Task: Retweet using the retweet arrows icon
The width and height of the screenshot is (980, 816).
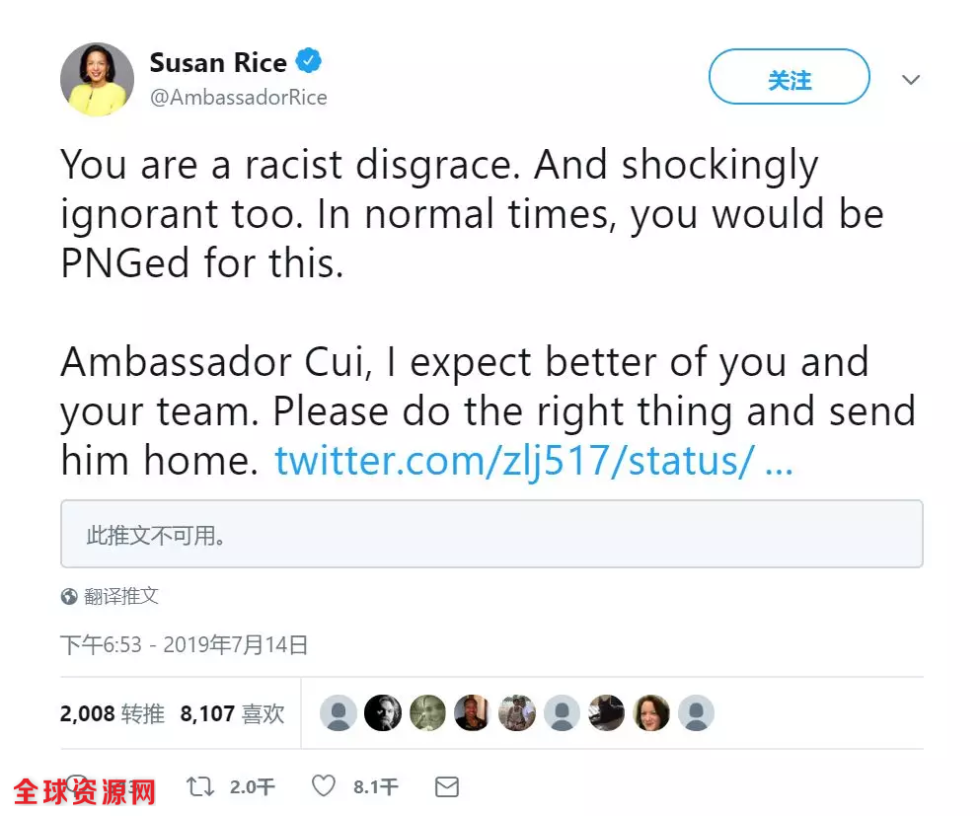Action: (x=200, y=786)
